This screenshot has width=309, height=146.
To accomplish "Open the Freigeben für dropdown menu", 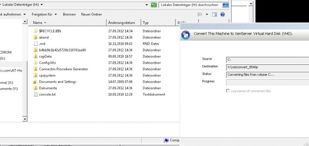I will pyautogui.click(x=44, y=14).
